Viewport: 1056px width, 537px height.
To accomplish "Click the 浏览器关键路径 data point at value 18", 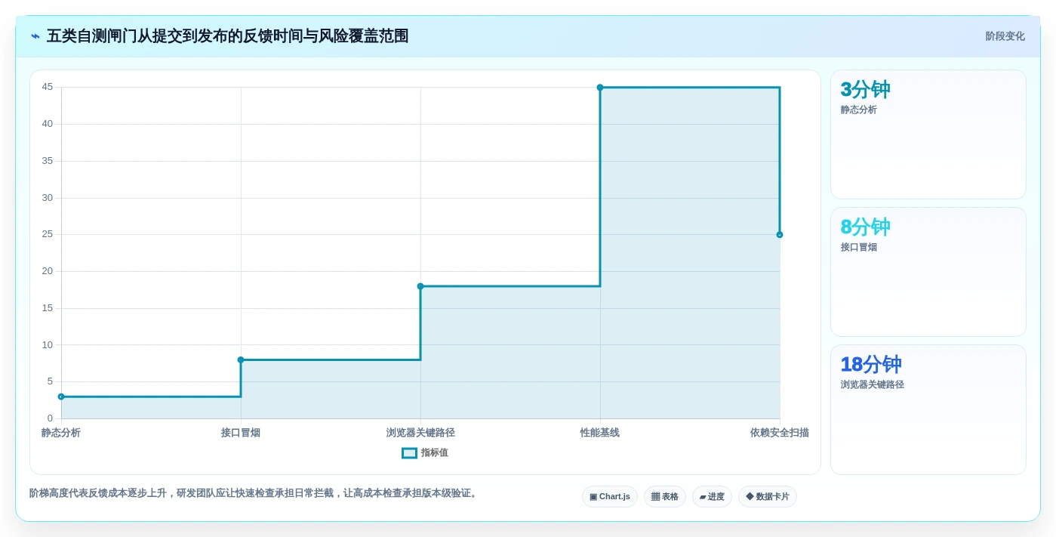I will (420, 286).
